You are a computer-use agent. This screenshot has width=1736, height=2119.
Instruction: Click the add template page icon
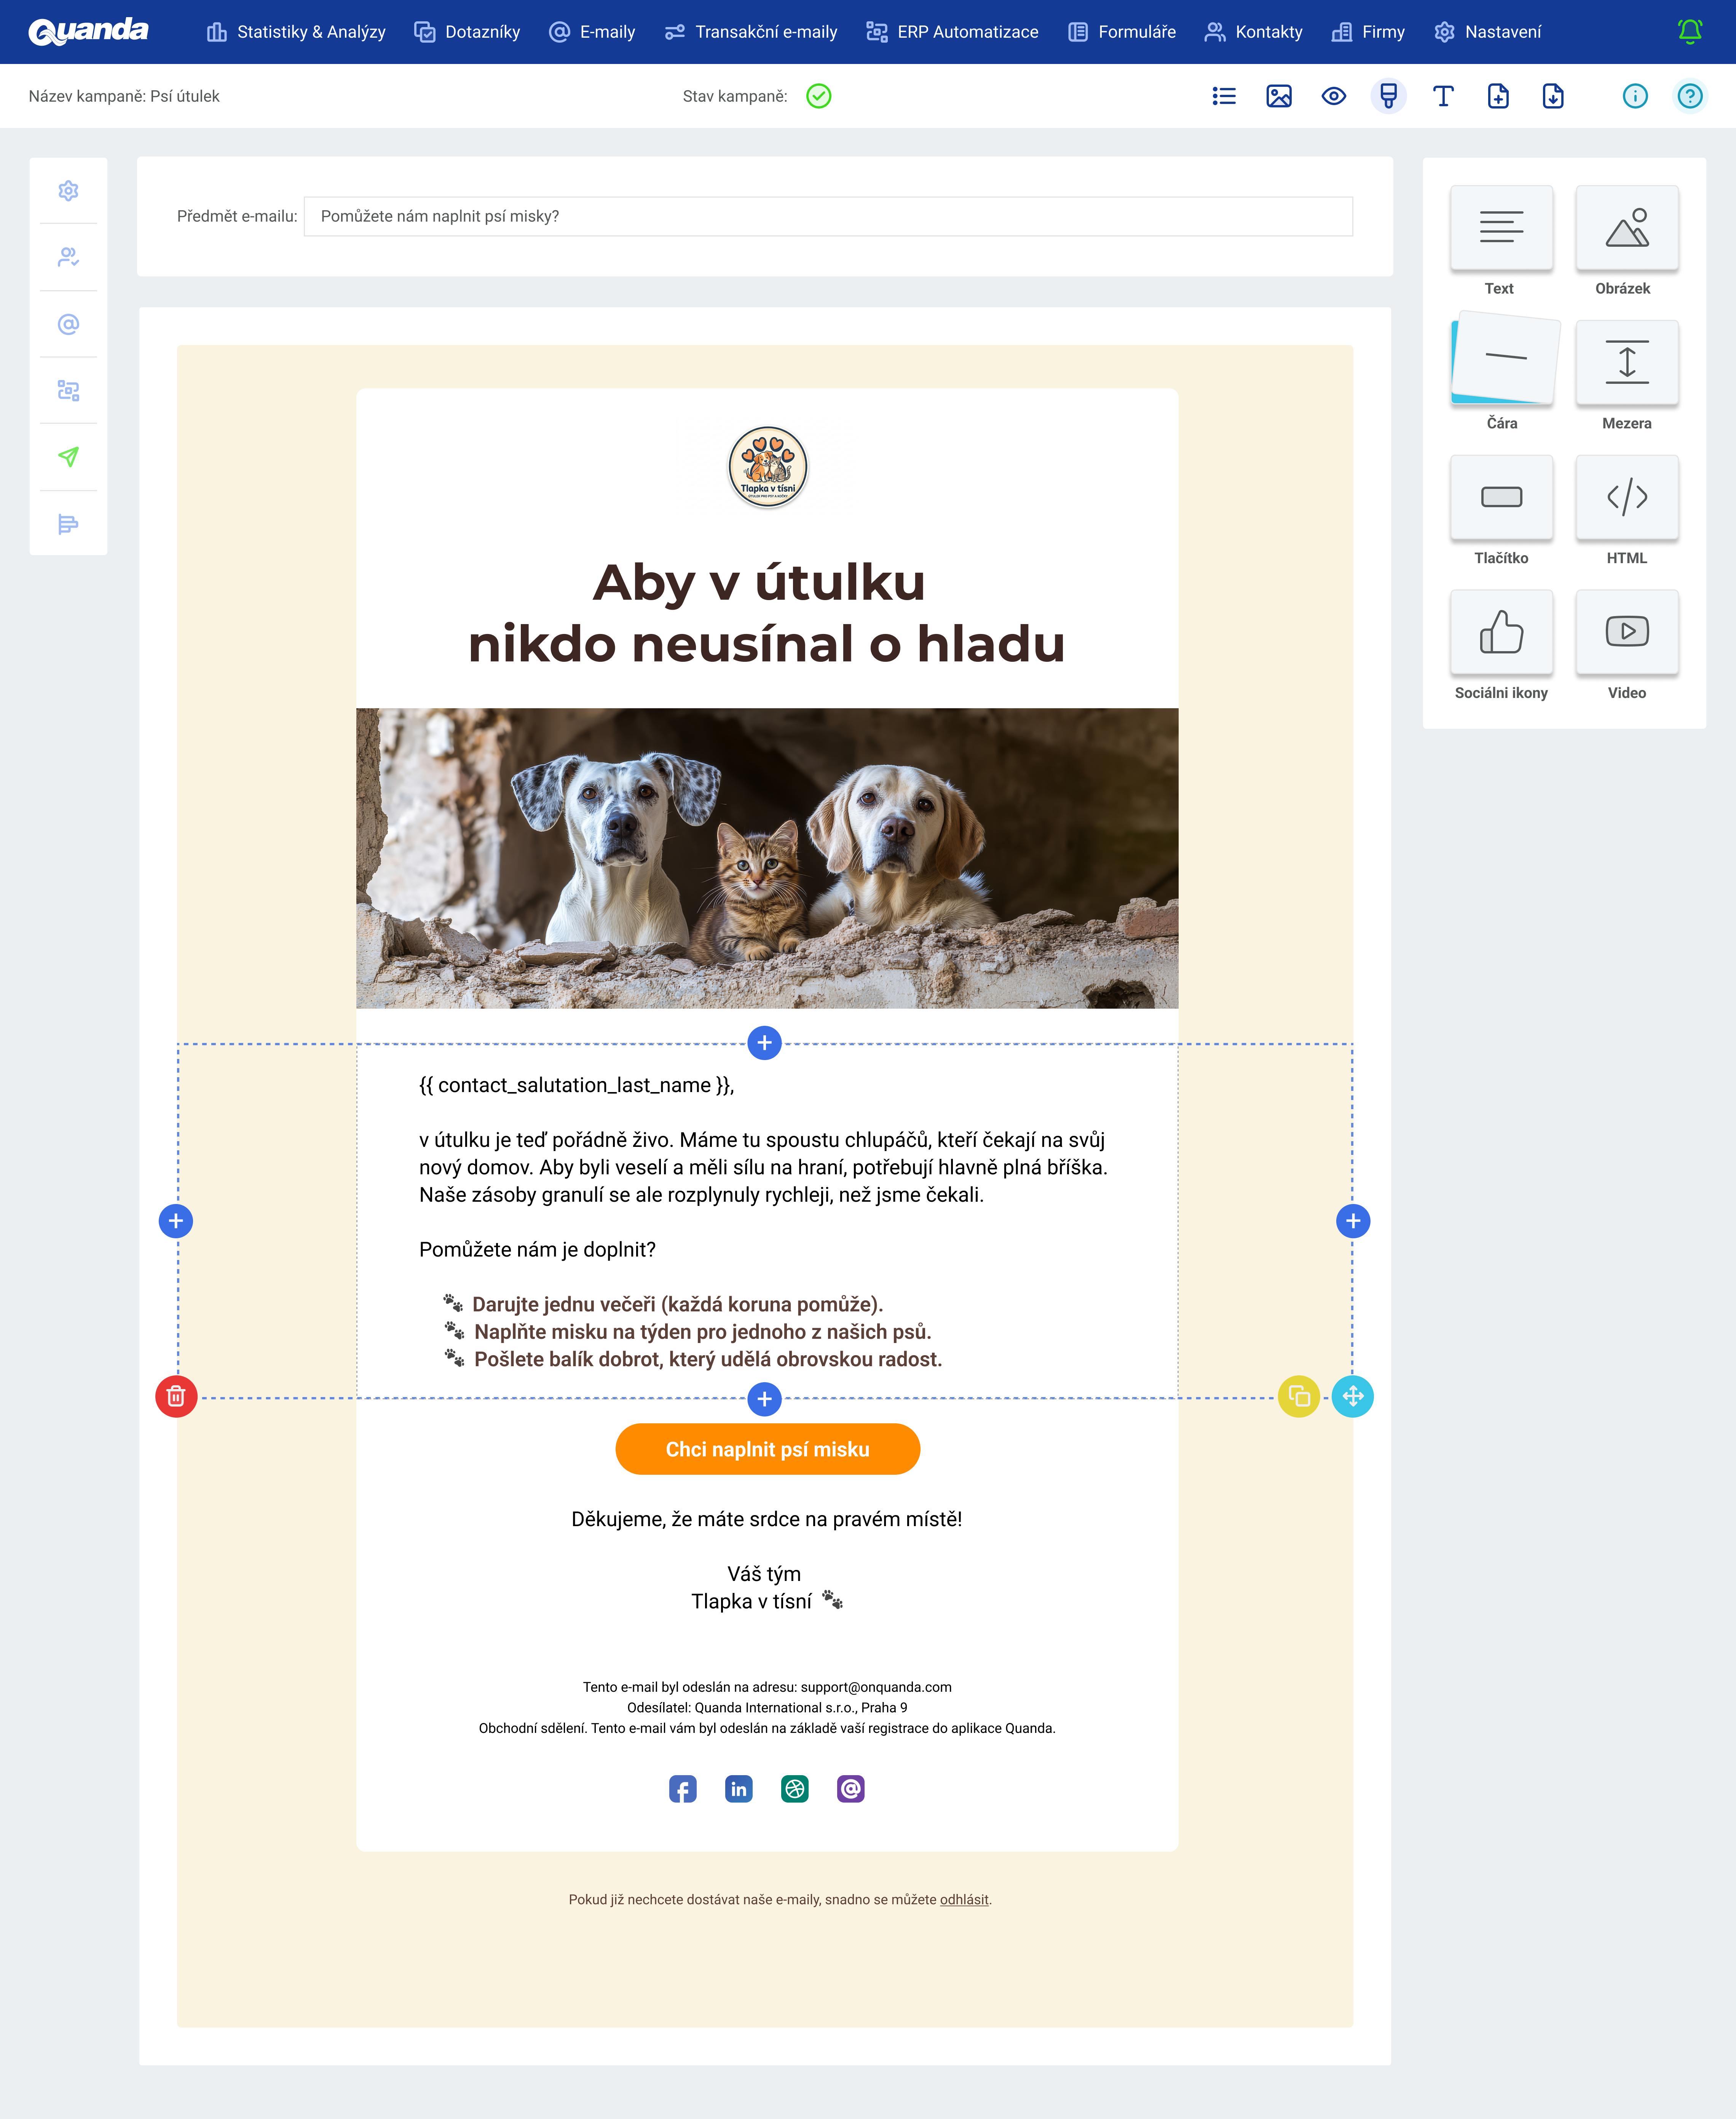point(1498,96)
